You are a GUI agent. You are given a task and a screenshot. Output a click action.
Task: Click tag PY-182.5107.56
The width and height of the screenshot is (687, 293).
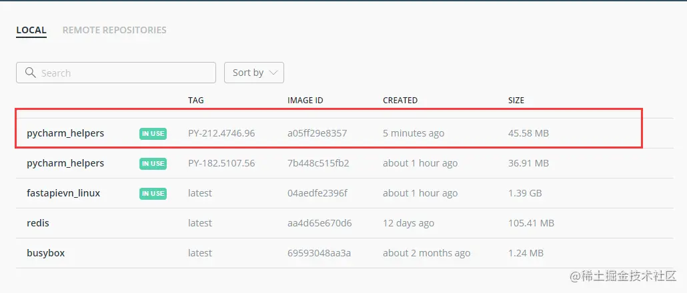tap(221, 163)
